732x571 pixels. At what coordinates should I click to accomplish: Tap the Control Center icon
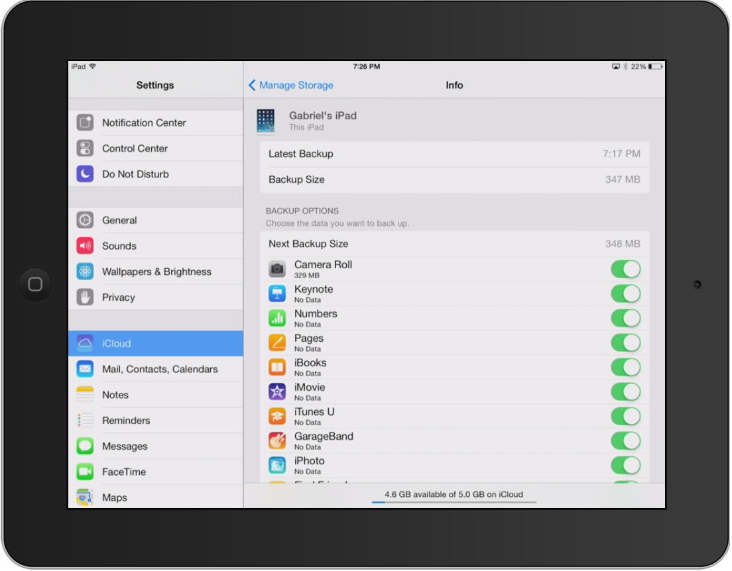tap(85, 148)
